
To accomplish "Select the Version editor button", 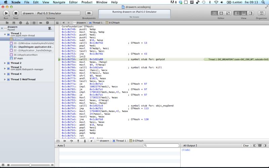I will click(228, 13).
